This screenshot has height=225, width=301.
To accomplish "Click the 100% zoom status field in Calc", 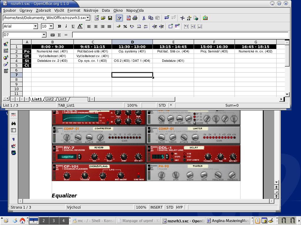I will 132,105.
